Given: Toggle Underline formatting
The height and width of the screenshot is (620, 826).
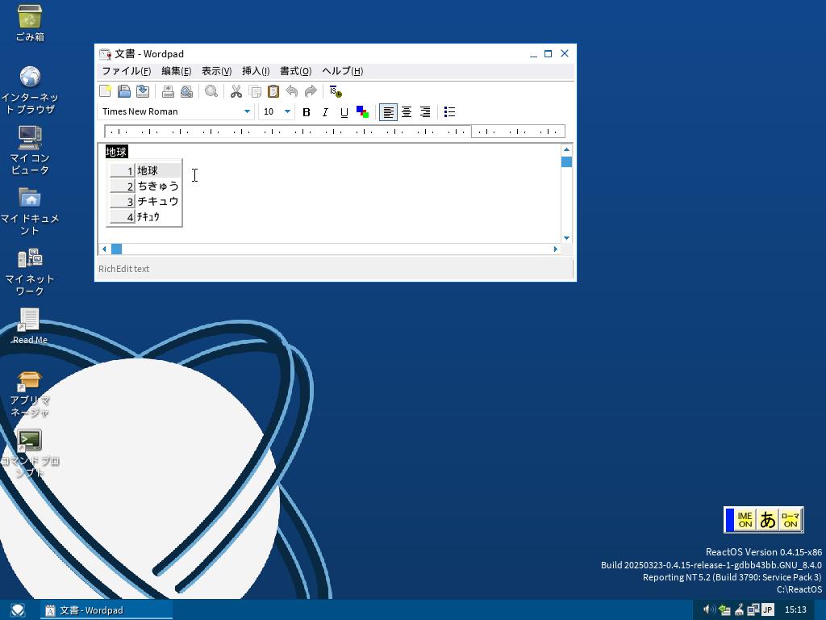Looking at the screenshot, I should [x=344, y=112].
